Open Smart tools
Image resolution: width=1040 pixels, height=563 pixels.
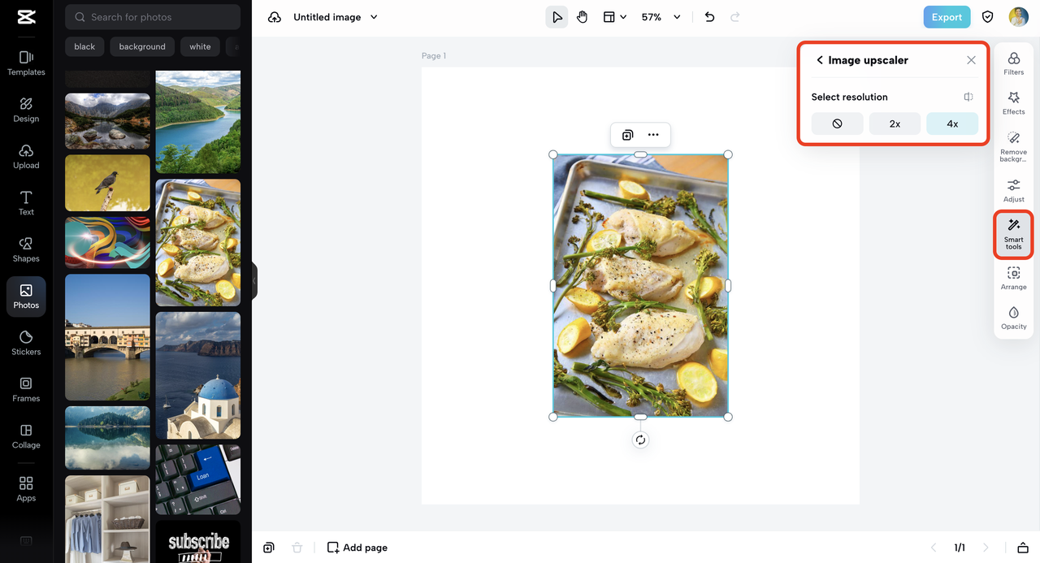click(x=1014, y=235)
